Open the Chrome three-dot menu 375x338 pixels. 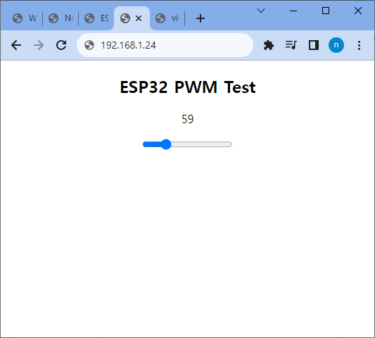click(x=359, y=45)
